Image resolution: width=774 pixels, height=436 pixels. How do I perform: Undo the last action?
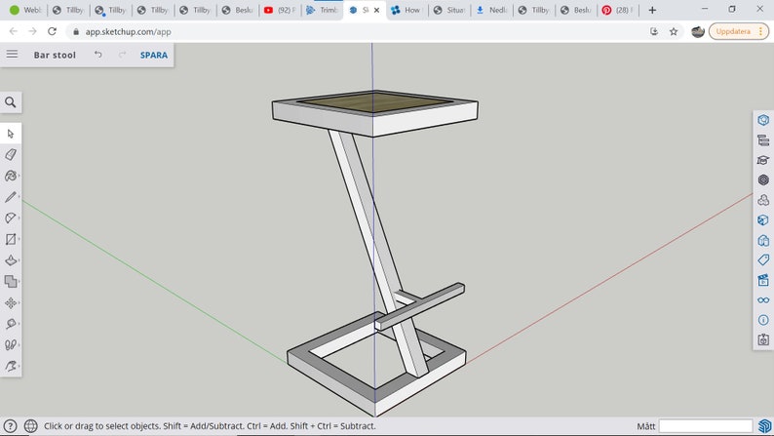point(98,55)
